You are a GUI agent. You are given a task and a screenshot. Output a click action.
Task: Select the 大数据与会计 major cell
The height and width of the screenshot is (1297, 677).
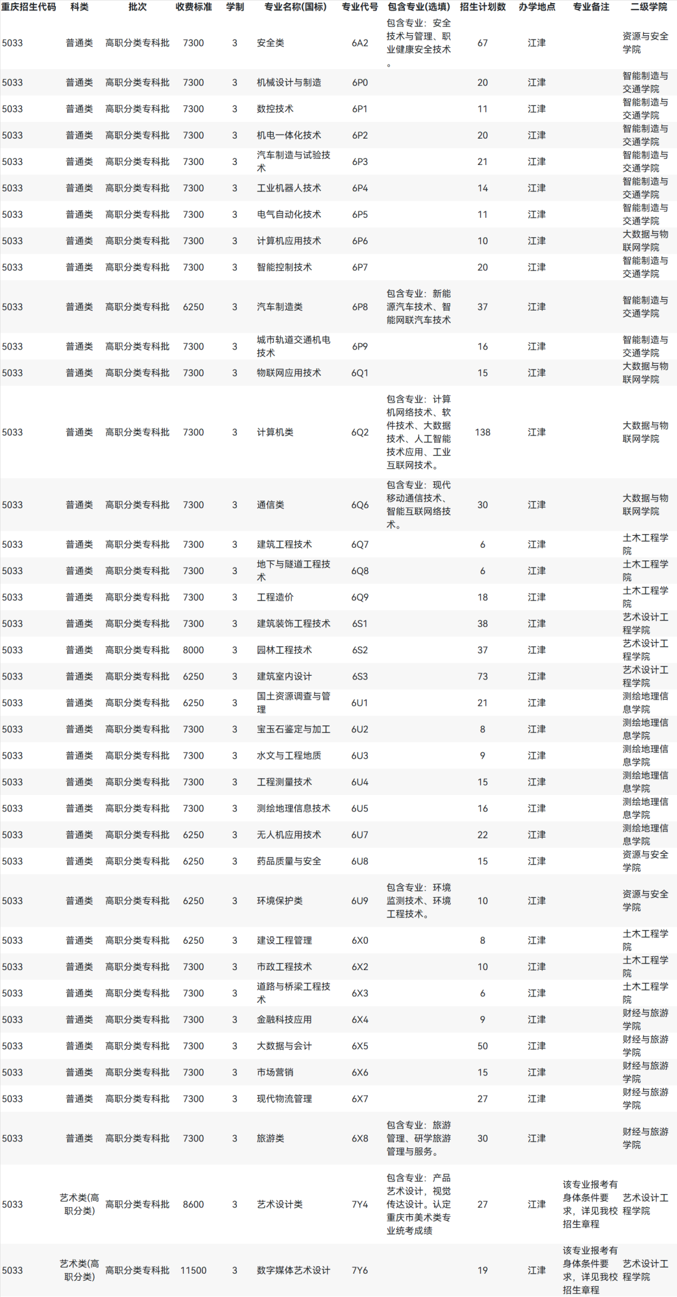(x=285, y=1045)
